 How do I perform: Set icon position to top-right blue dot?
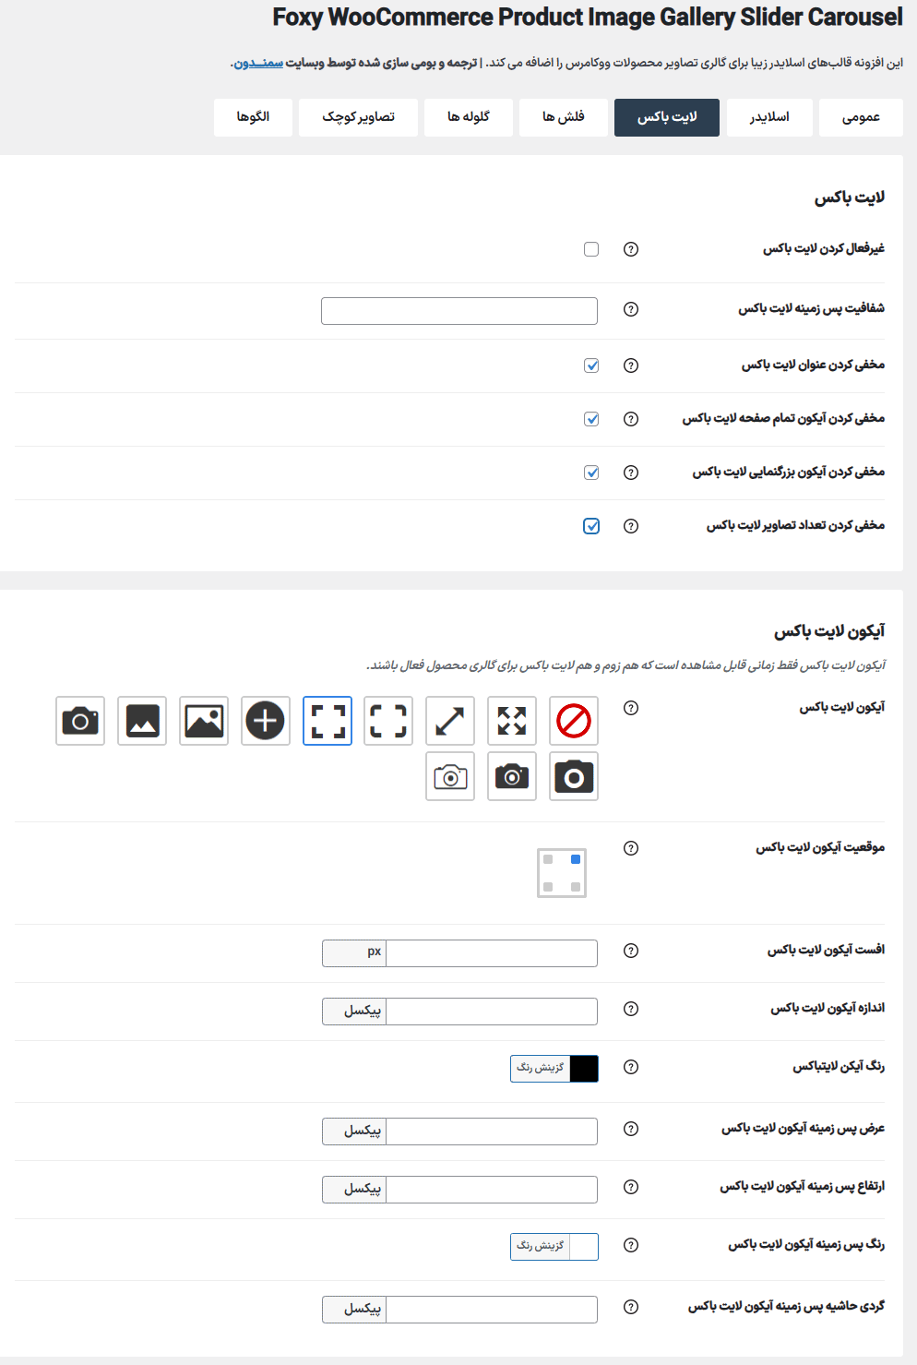pyautogui.click(x=576, y=859)
